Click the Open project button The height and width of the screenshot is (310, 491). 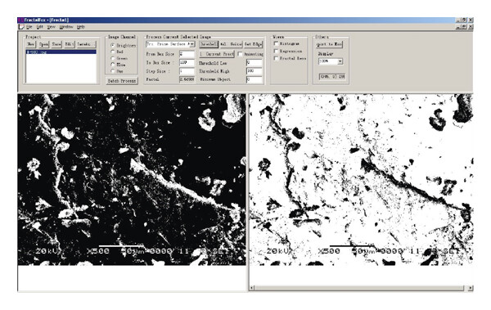pyautogui.click(x=44, y=44)
